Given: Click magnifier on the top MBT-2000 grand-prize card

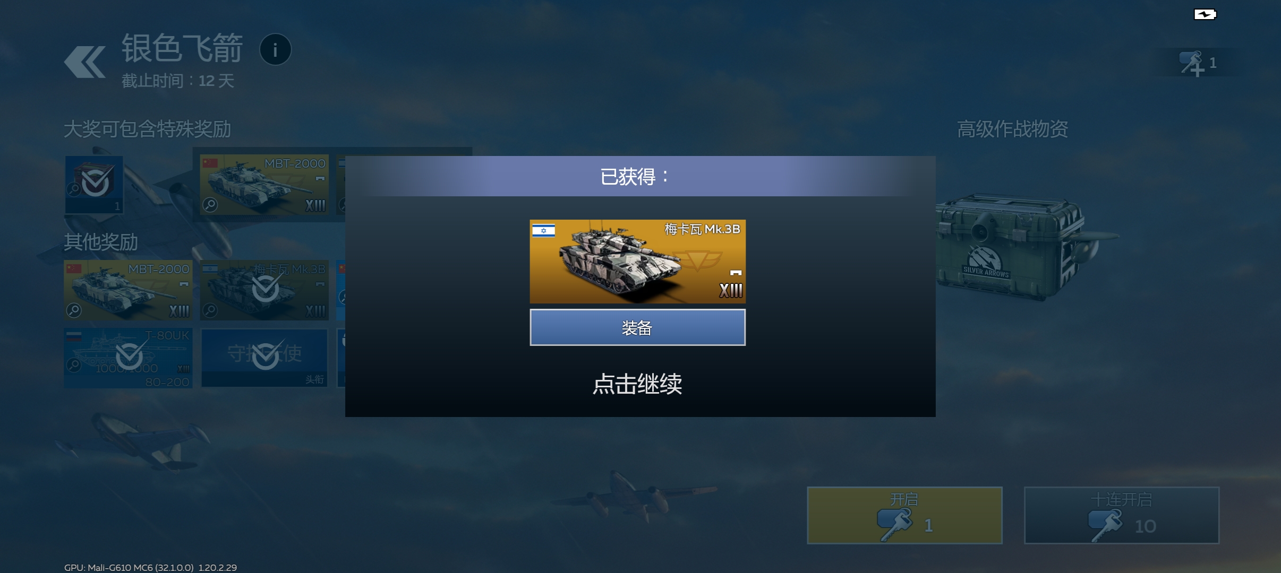Looking at the screenshot, I should (210, 205).
